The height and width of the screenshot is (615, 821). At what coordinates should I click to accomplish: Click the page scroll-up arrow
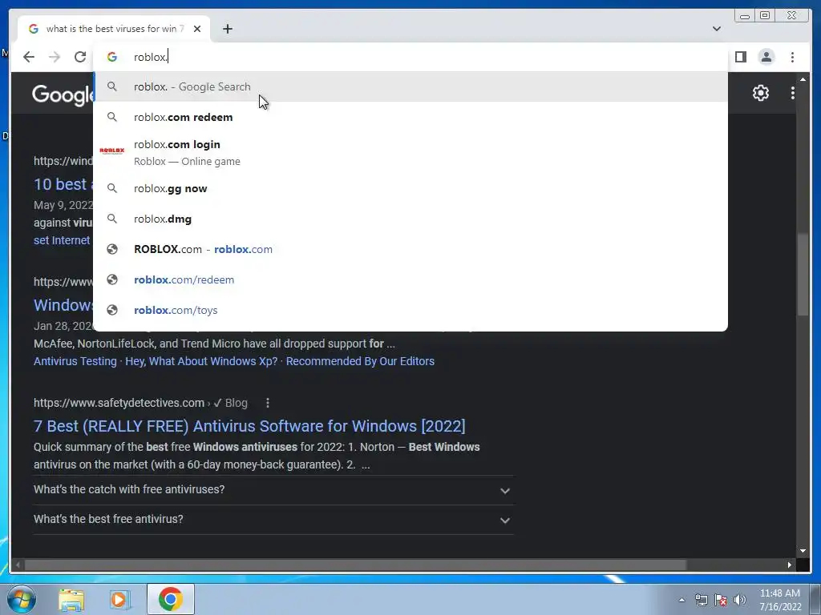click(x=803, y=79)
